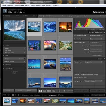The height and width of the screenshot is (106, 106).
Task: Click the sort direction icon
Action: pos(65,91)
